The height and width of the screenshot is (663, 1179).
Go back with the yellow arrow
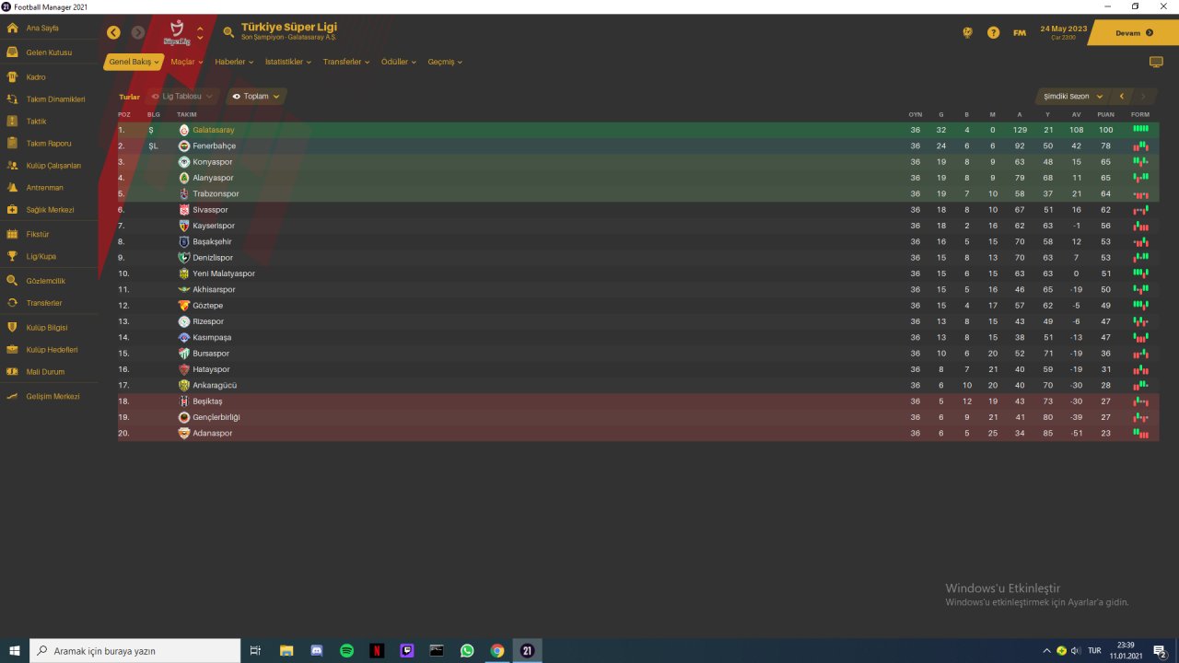(113, 32)
